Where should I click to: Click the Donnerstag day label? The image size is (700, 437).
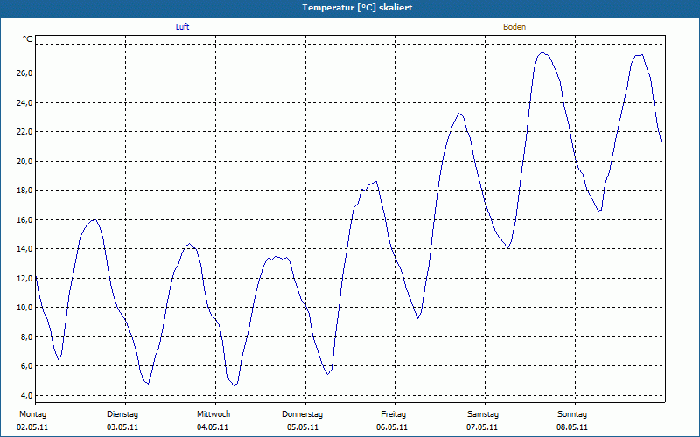[x=302, y=414]
